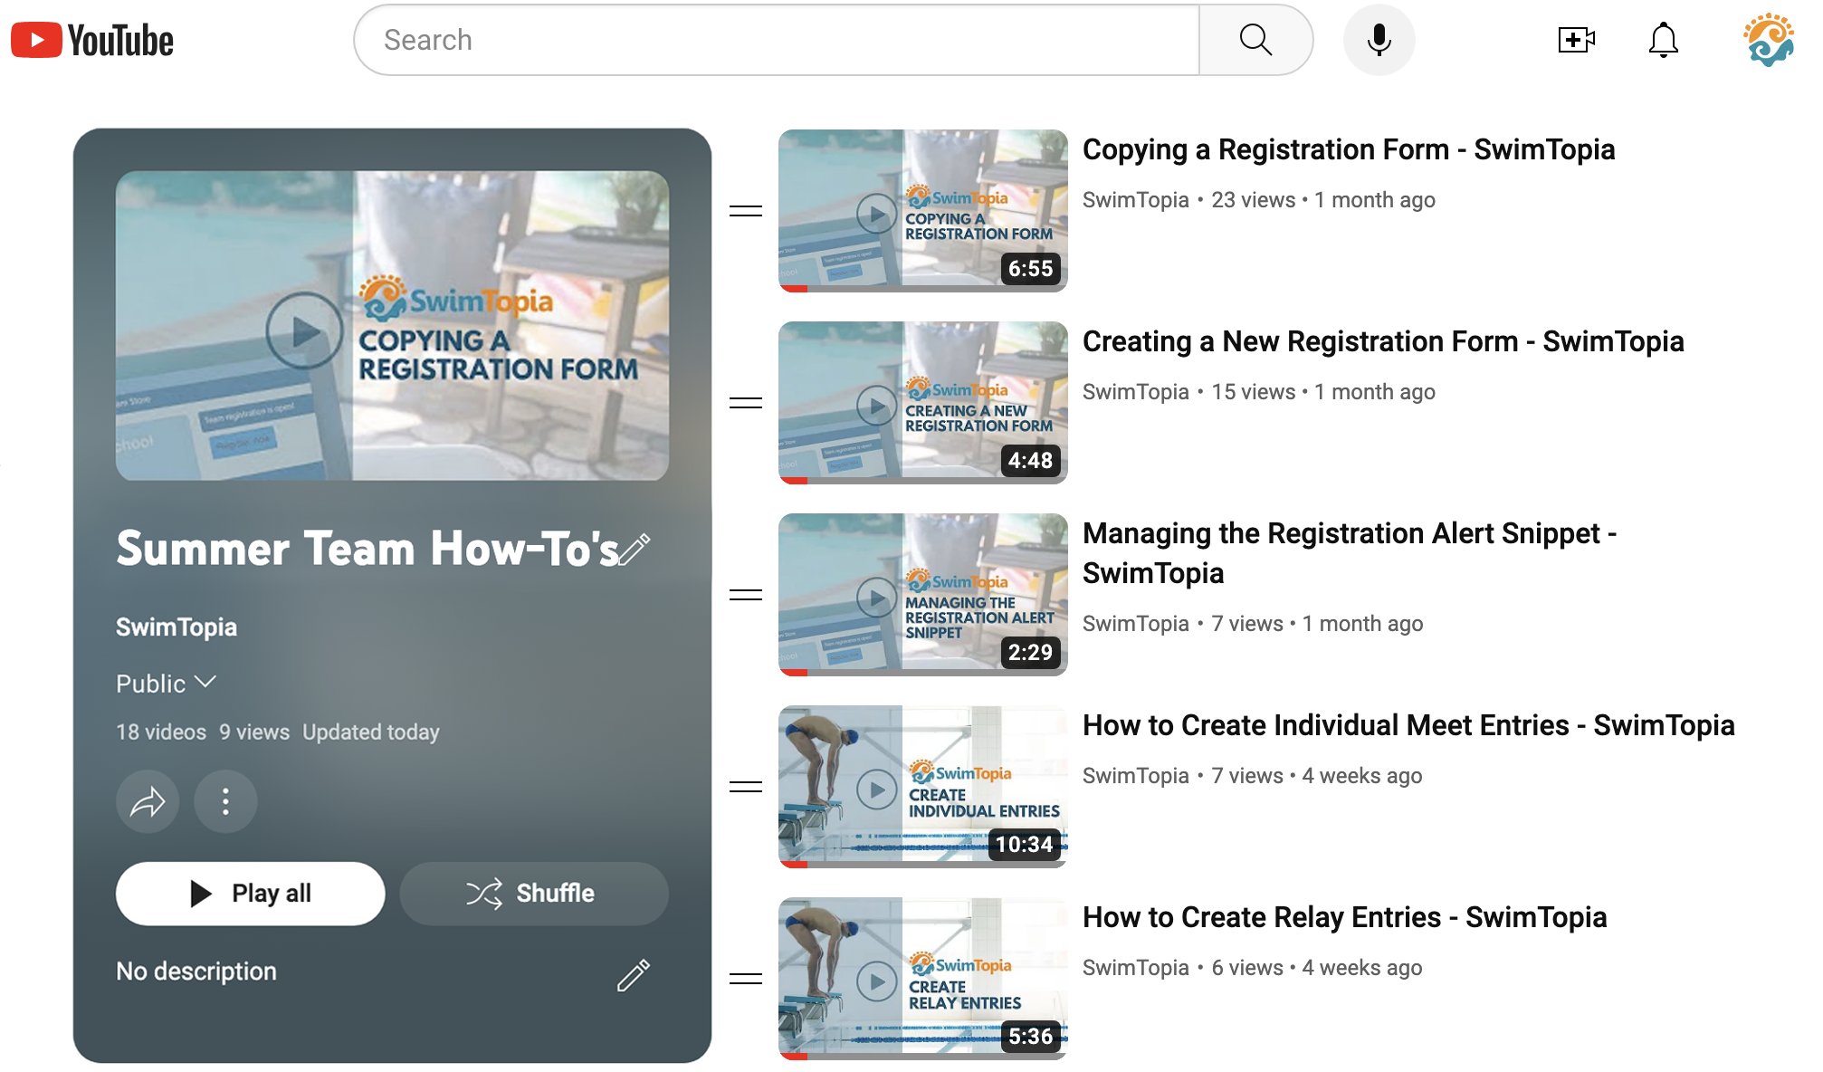Click the 10:34 Create Individual Entries thumbnail
The image size is (1823, 1072).
(922, 786)
